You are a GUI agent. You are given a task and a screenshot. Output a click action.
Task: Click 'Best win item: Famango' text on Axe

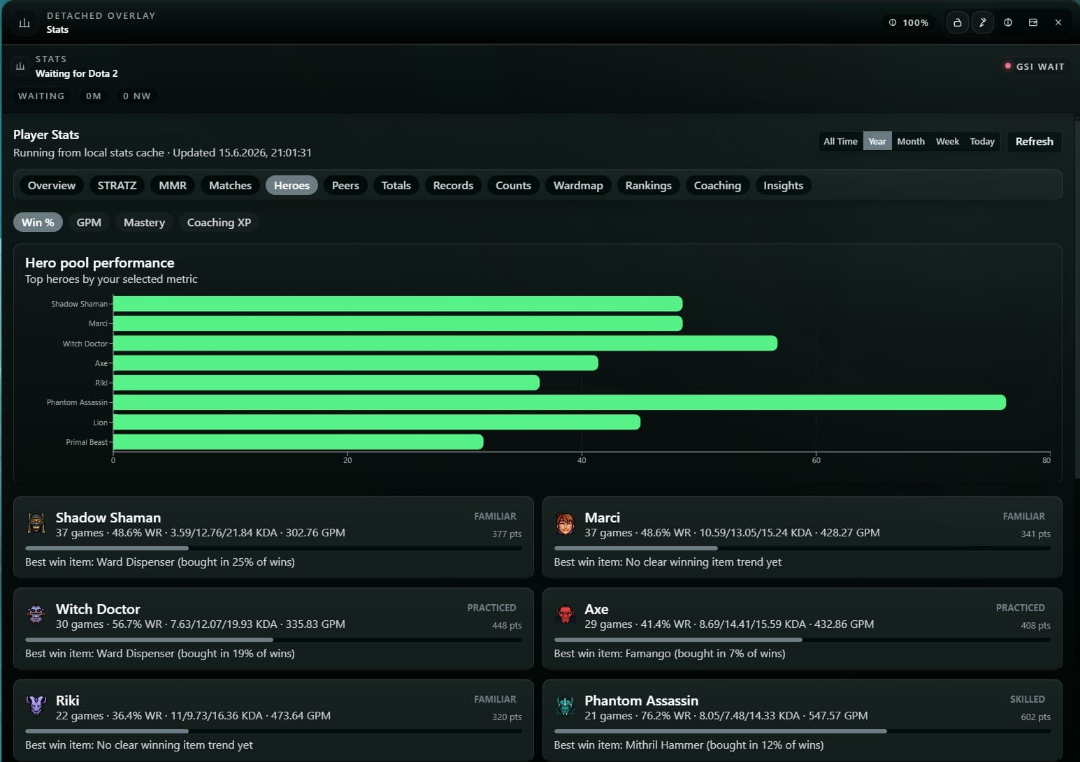[670, 653]
